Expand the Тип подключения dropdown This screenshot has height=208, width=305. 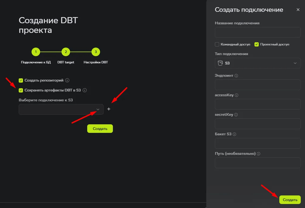[x=258, y=63]
